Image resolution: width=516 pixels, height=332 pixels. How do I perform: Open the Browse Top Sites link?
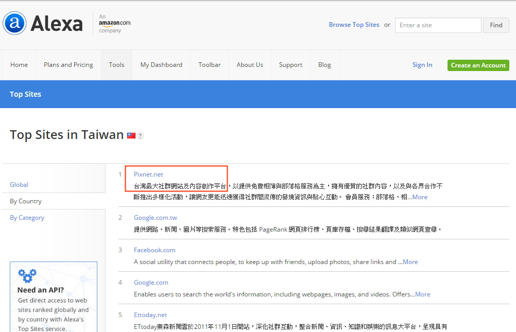(354, 25)
